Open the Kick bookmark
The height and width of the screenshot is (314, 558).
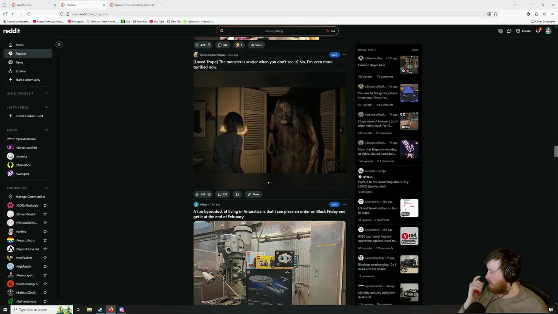point(126,21)
